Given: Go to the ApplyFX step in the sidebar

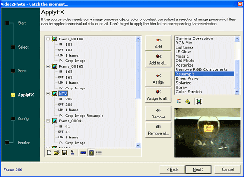Looking at the screenshot, I should coord(26,95).
